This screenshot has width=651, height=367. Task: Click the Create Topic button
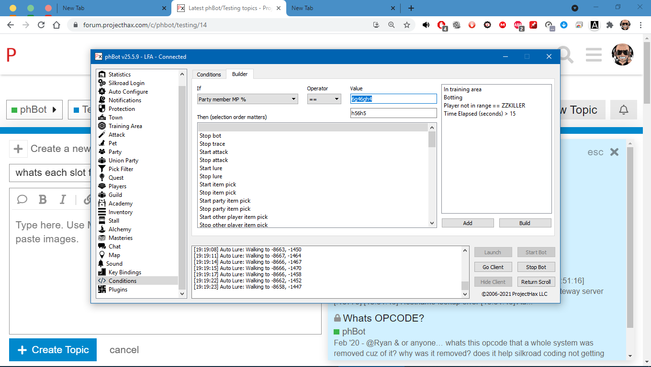[53, 350]
